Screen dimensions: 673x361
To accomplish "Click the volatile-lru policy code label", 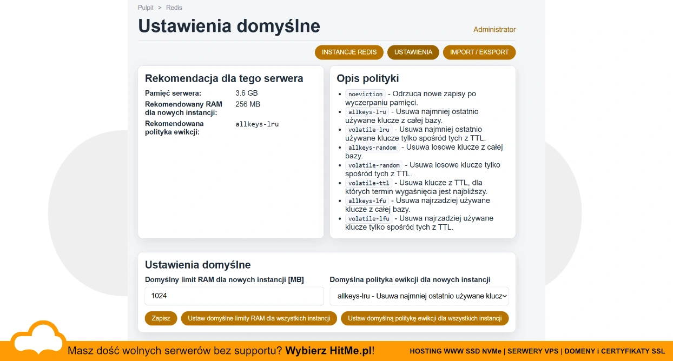I will coord(369,130).
